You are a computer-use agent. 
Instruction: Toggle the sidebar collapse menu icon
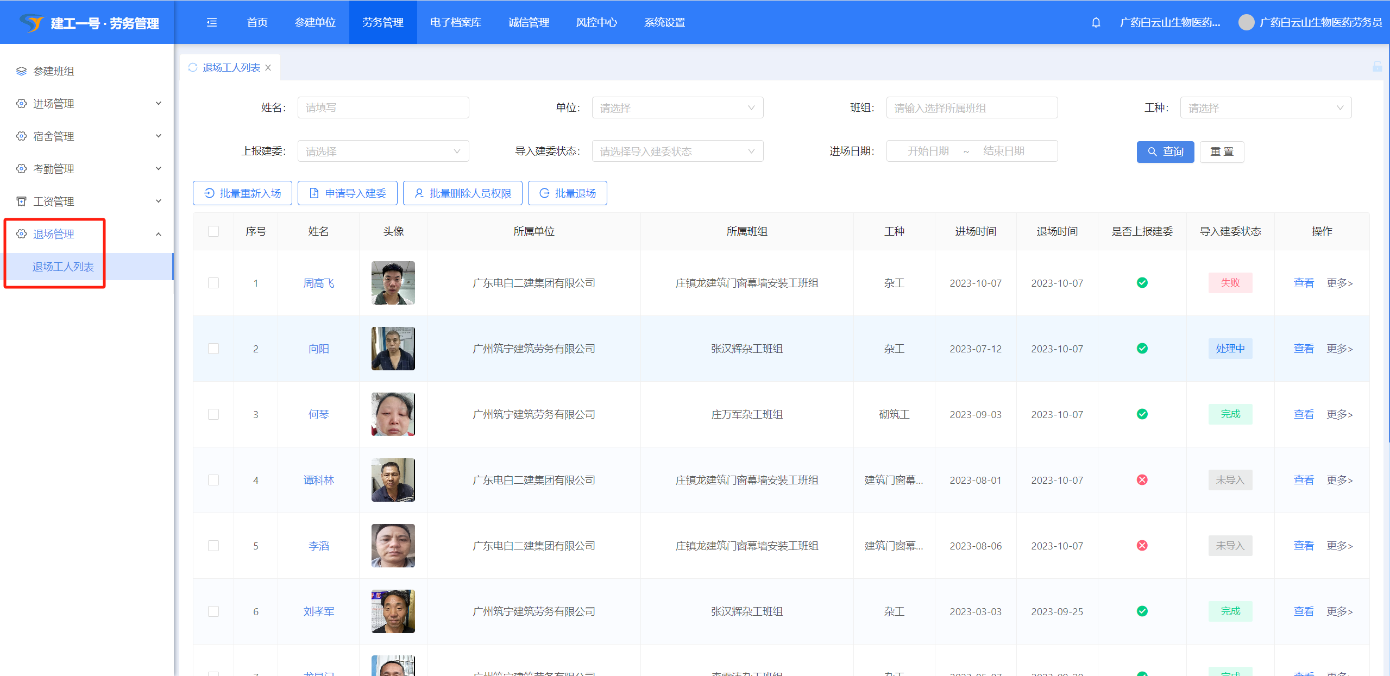coord(212,22)
